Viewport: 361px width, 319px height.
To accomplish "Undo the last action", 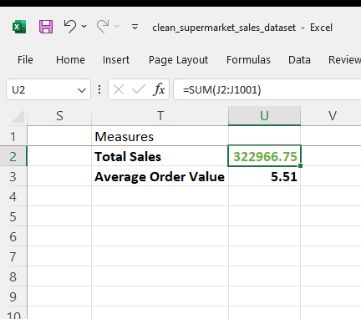I will (70, 27).
